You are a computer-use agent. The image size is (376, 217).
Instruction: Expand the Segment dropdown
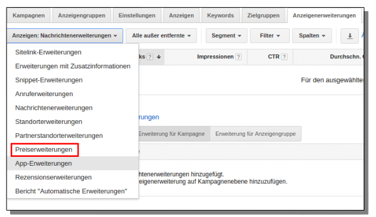coord(226,35)
